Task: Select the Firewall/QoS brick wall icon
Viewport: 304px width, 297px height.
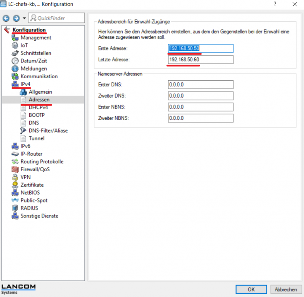Action: point(15,169)
